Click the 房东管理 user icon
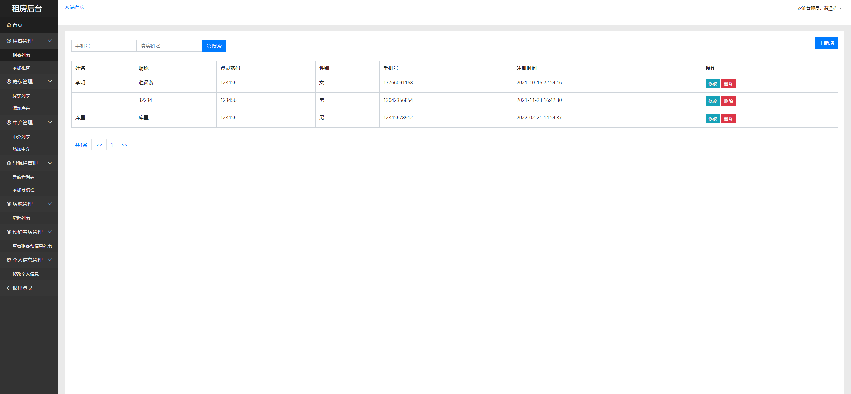851x394 pixels. click(x=9, y=81)
